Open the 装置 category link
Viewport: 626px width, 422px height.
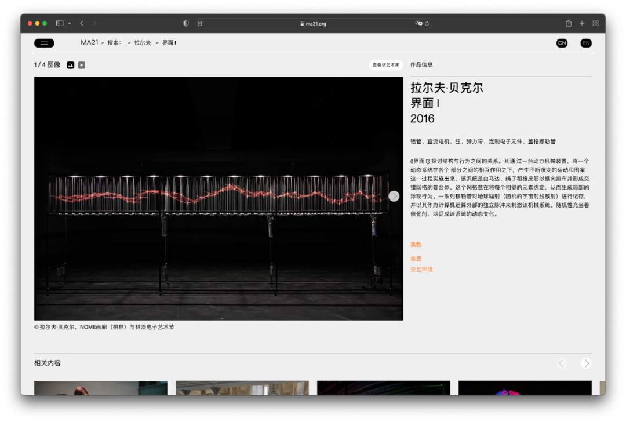[x=416, y=259]
